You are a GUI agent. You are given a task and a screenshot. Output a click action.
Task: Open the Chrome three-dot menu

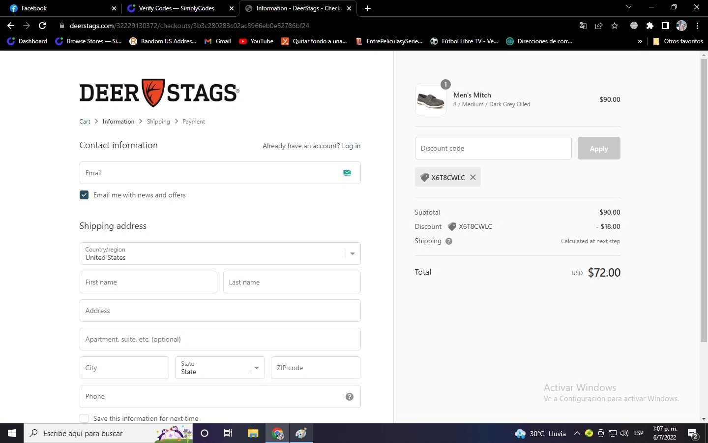pos(697,26)
